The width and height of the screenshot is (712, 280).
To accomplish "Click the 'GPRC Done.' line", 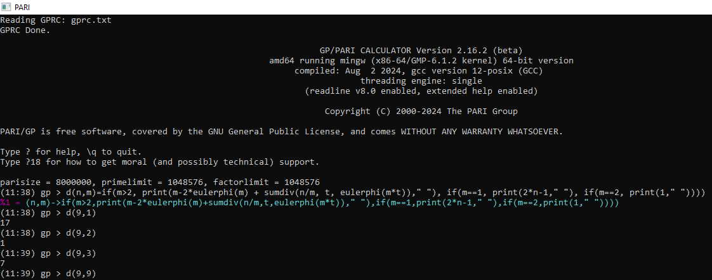I will (25, 31).
